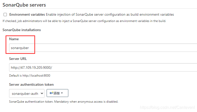Click the 'Enable injection of SonarQube' description
197x112 pixels.
(110, 15)
